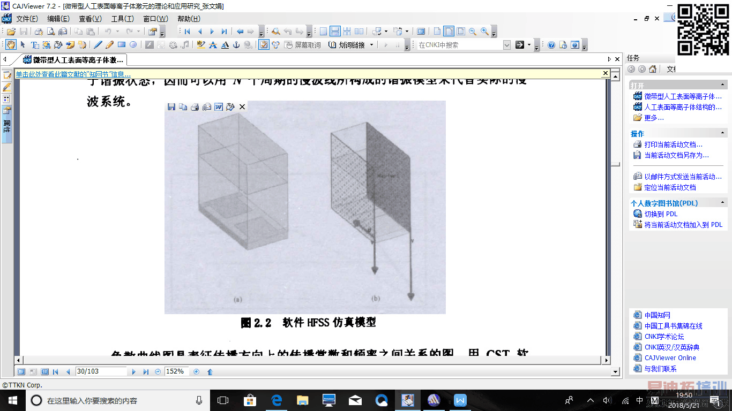
Task: Open the 在CNKI中搜索 search dropdown
Action: pos(507,45)
